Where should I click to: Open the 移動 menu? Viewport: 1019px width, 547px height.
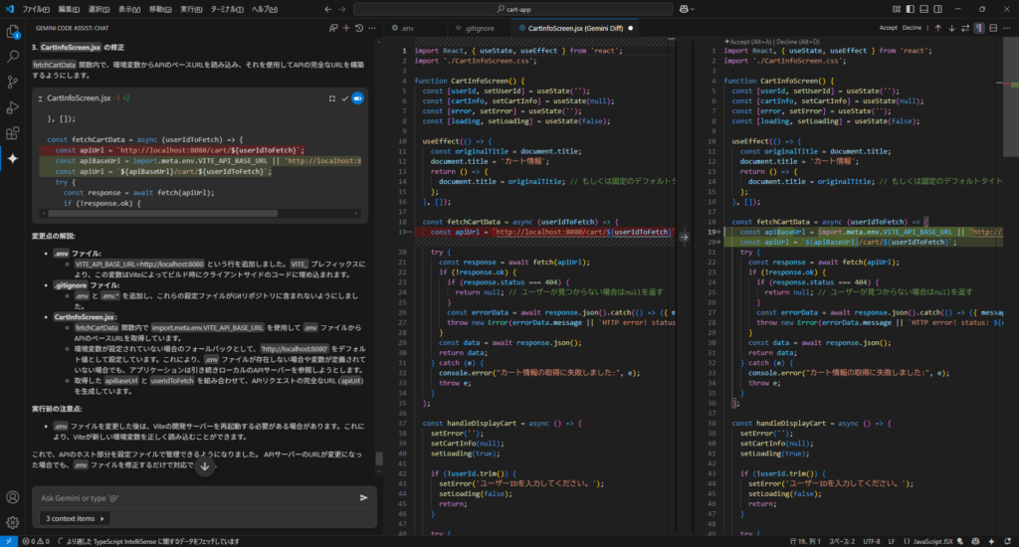pos(160,9)
